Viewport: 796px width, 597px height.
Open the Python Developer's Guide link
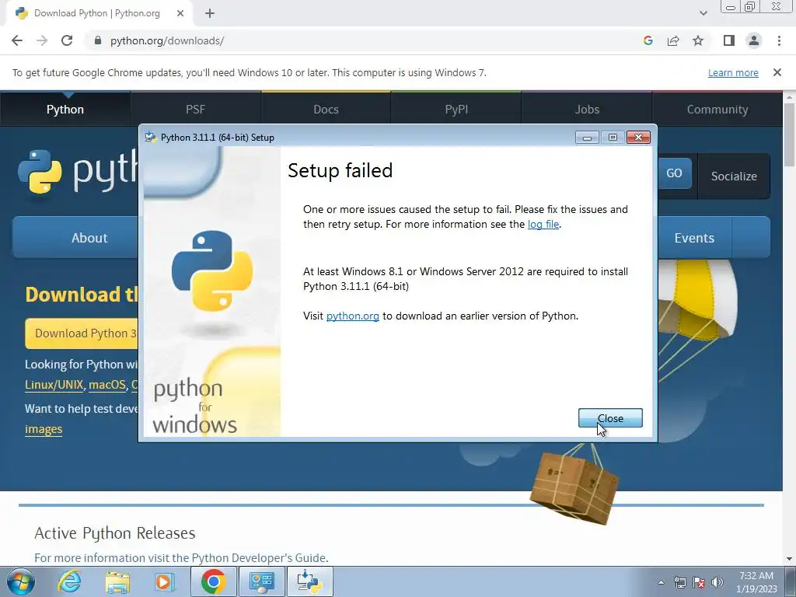pos(259,558)
